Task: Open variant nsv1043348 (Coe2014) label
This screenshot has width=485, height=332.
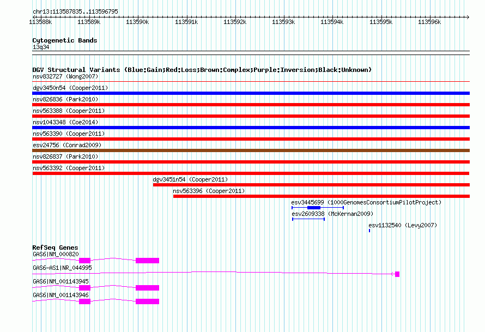Action: click(65, 122)
